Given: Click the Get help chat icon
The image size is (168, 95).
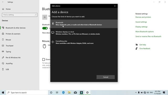Looking at the screenshot, I should (136, 45).
